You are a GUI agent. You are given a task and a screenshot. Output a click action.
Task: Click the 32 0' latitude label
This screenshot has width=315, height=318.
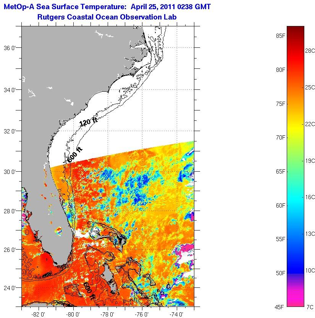tap(10, 131)
